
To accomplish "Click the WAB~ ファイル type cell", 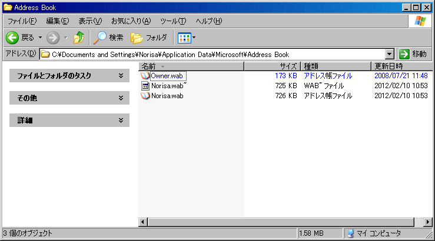I will click(x=324, y=86).
